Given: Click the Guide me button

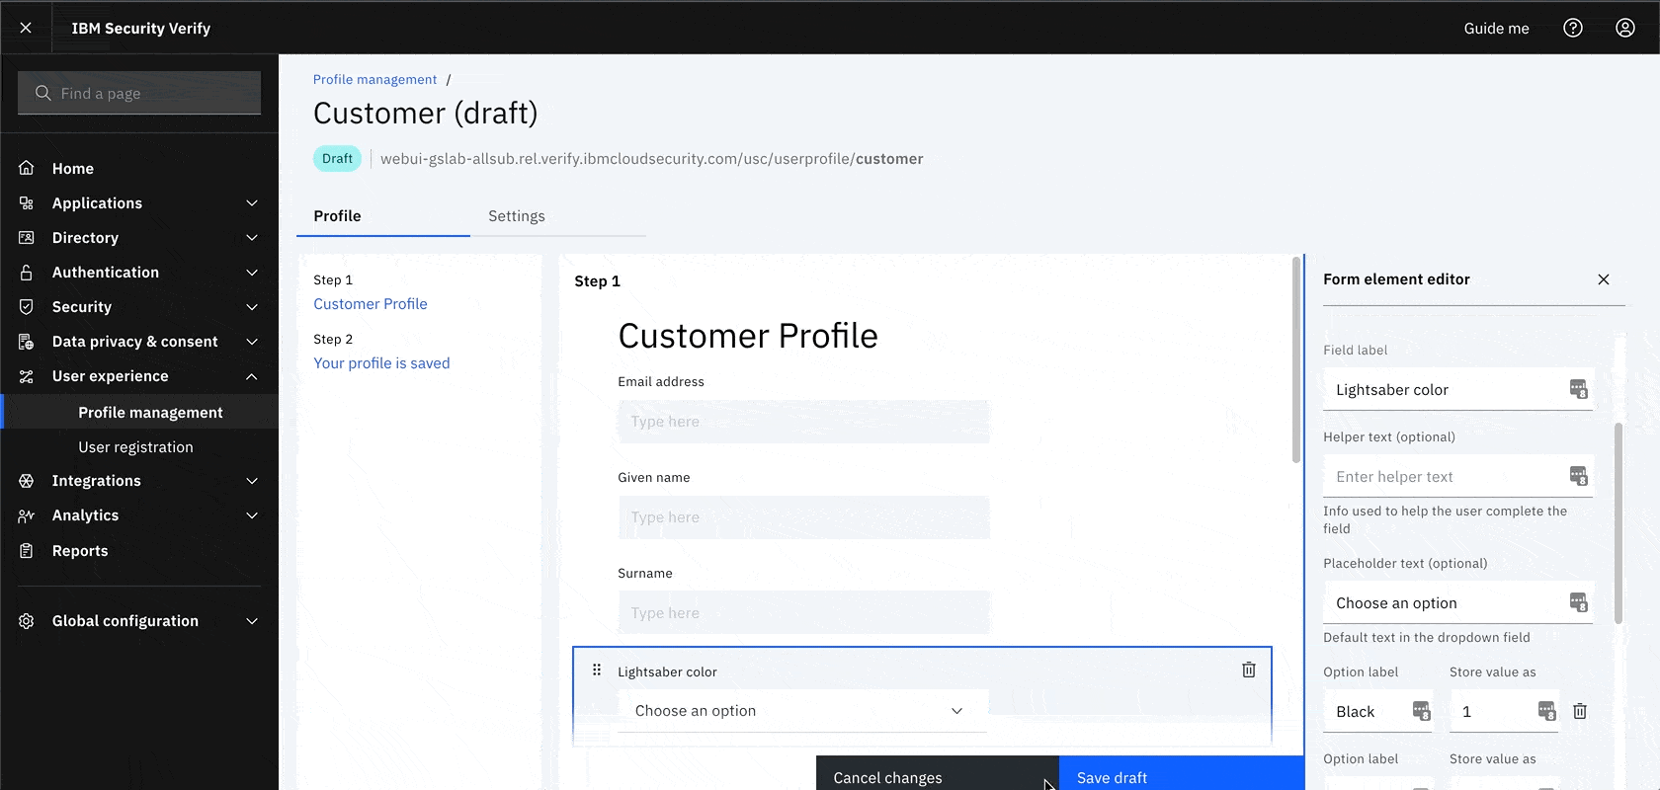Looking at the screenshot, I should click(x=1496, y=28).
